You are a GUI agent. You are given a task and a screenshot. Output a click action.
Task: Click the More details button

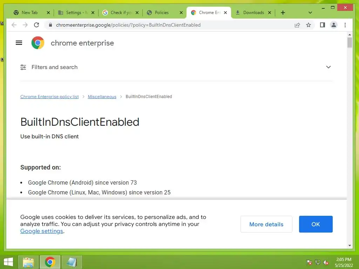click(x=266, y=224)
